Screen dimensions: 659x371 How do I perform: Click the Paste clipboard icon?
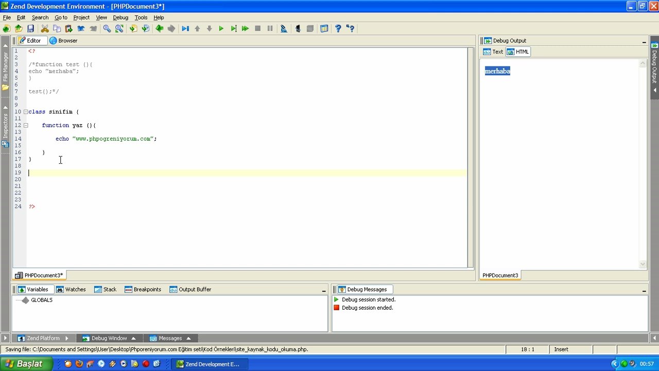click(68, 29)
